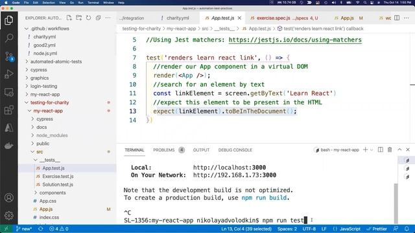415x233 pixels.
Task: Expand the automated-atomic-tests folder
Action: click(x=67, y=61)
